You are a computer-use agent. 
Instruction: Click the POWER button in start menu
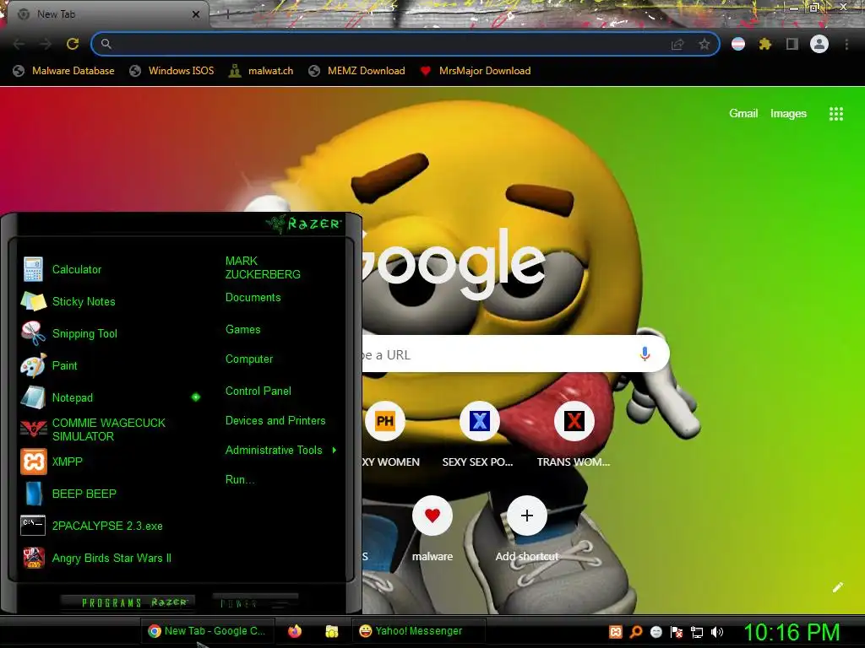255,602
